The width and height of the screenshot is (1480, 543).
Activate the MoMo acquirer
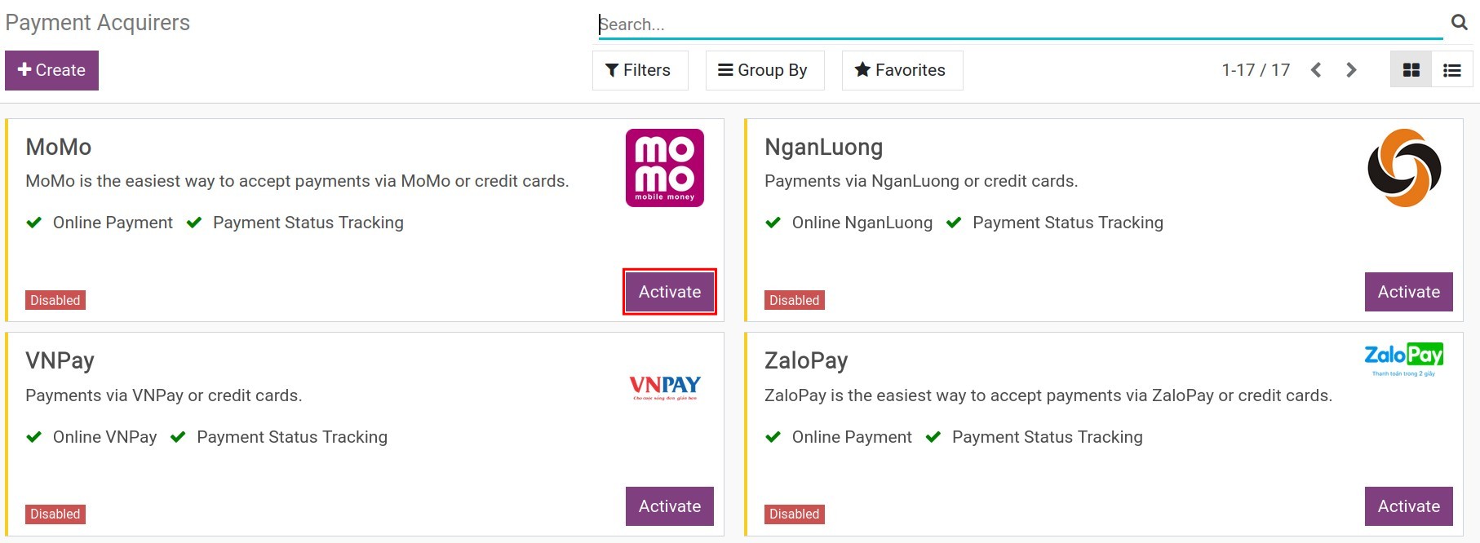[669, 292]
